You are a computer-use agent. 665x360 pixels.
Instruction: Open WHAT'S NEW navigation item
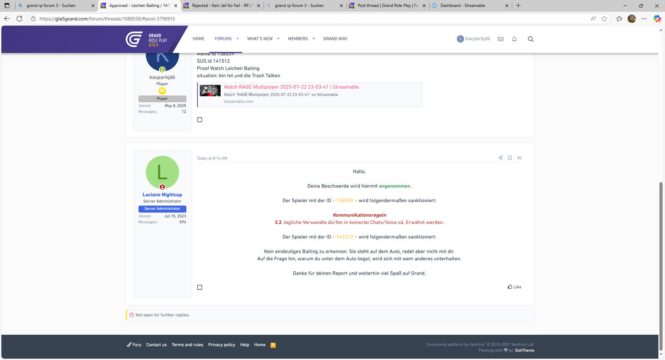(260, 39)
